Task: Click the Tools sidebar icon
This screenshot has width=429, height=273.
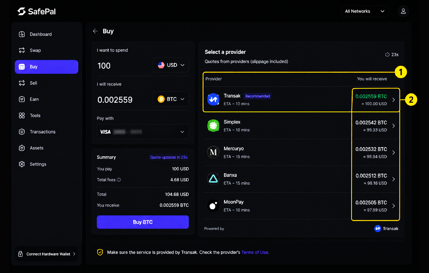Action: coord(22,115)
